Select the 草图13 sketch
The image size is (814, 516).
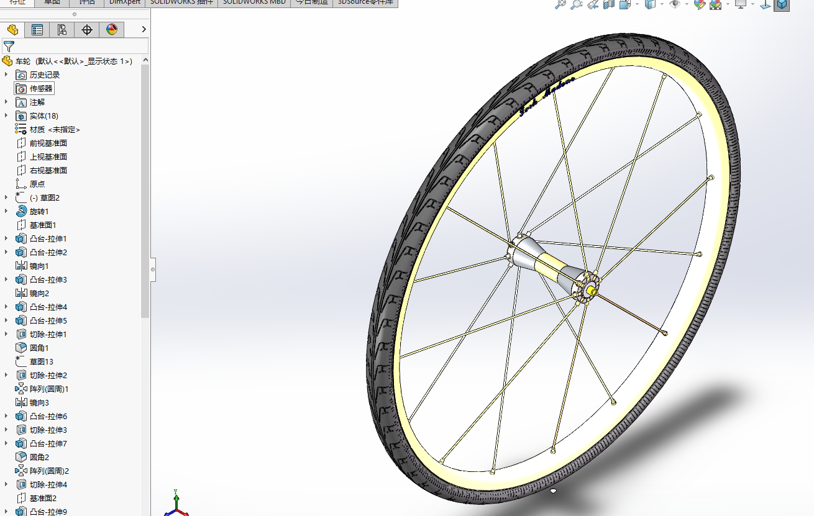pyautogui.click(x=35, y=362)
